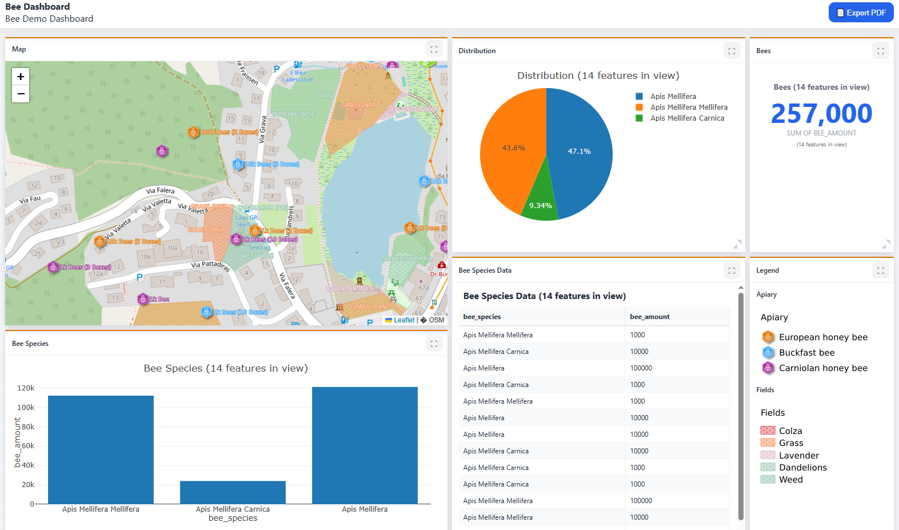Zoom out on the map
The height and width of the screenshot is (530, 899).
click(x=21, y=94)
